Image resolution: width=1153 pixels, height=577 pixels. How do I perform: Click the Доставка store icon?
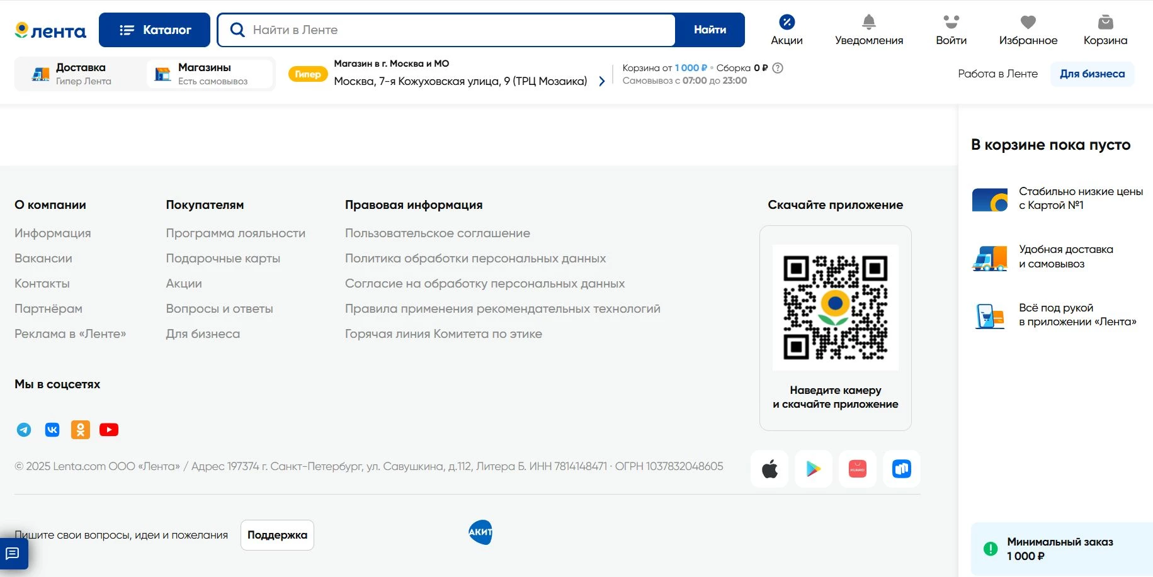(41, 74)
